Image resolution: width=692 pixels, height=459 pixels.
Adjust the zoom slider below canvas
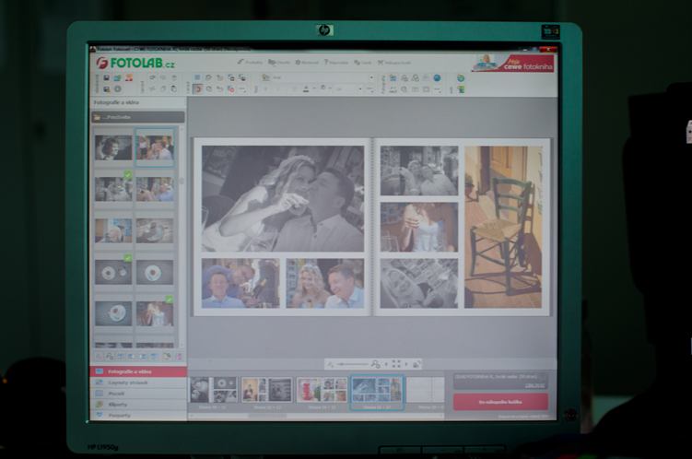(352, 364)
